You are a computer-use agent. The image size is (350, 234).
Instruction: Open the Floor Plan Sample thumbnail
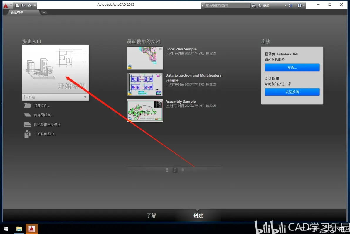click(145, 58)
